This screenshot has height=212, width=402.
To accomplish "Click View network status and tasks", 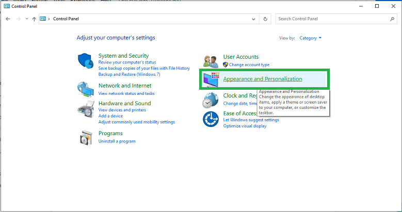I will (x=126, y=93).
